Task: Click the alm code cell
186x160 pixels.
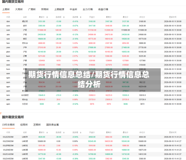Action: click(8, 35)
